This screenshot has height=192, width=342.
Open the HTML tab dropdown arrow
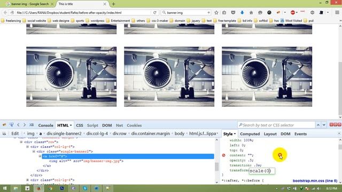pos(71,125)
